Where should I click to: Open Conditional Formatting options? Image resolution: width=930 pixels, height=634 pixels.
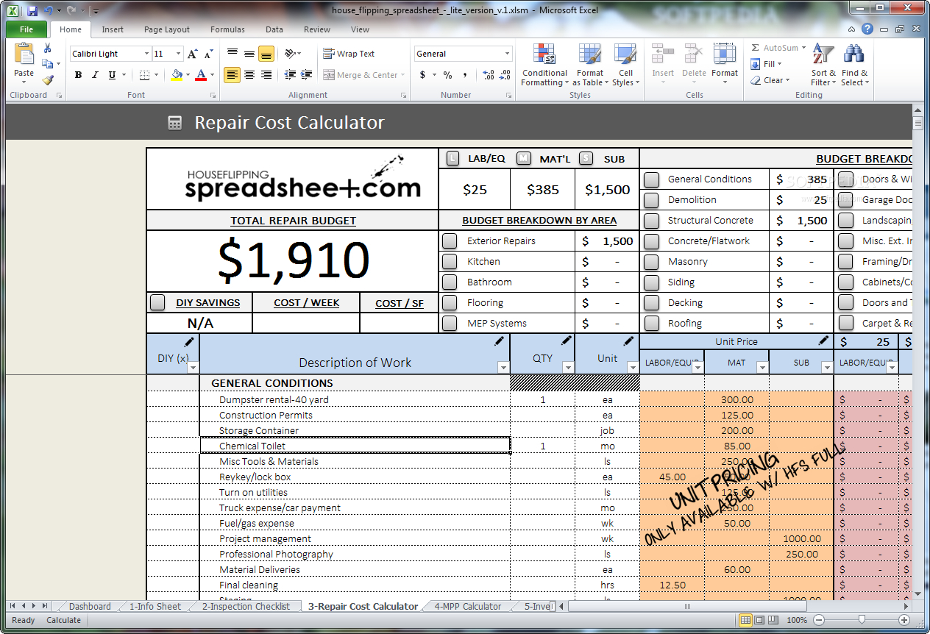click(x=544, y=66)
